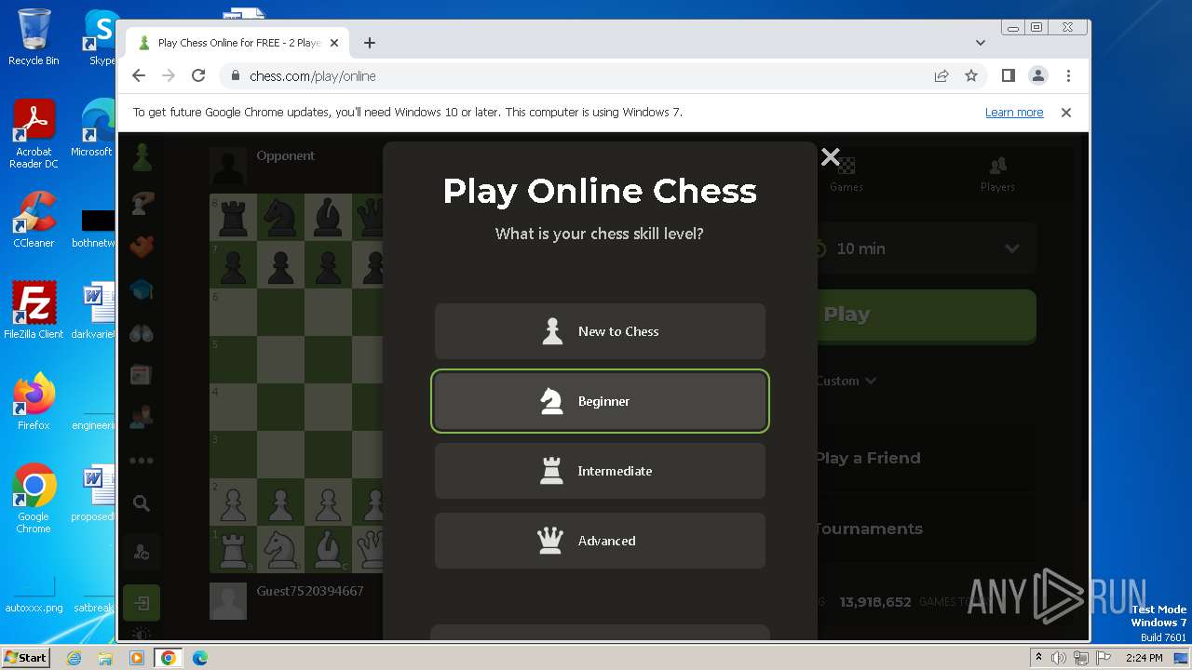Pick the Intermediate skill level
Screen dimensions: 1192x670
pyautogui.click(x=600, y=471)
